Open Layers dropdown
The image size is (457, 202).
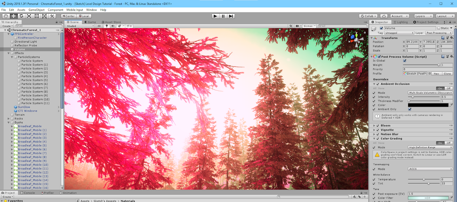tap(424, 16)
